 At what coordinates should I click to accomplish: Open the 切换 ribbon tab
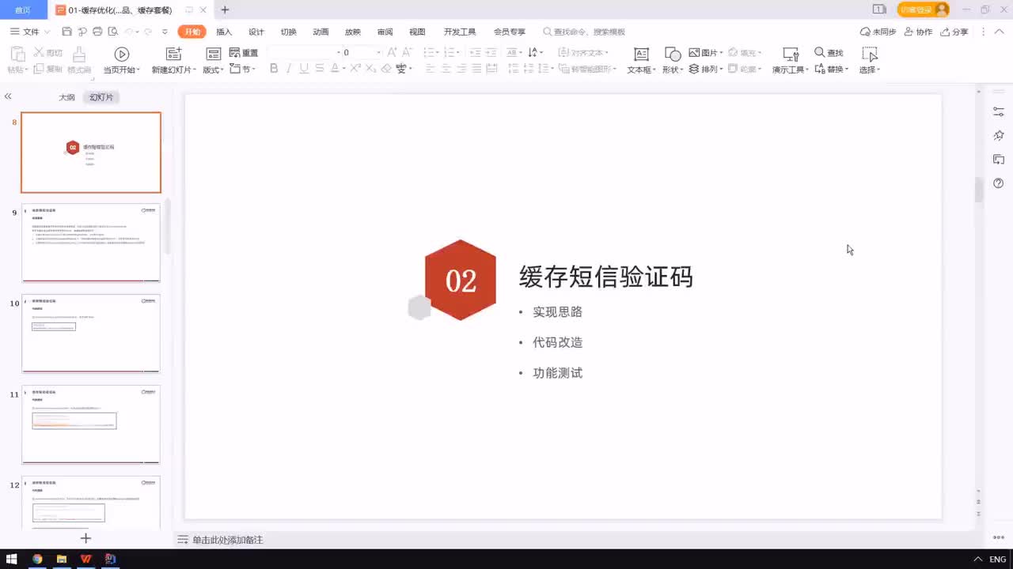click(x=289, y=32)
